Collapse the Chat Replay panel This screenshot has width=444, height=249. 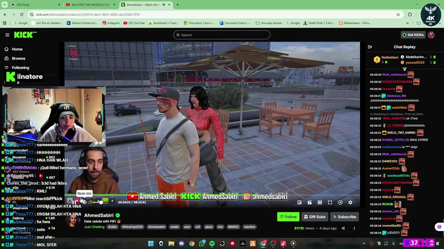(x=370, y=47)
